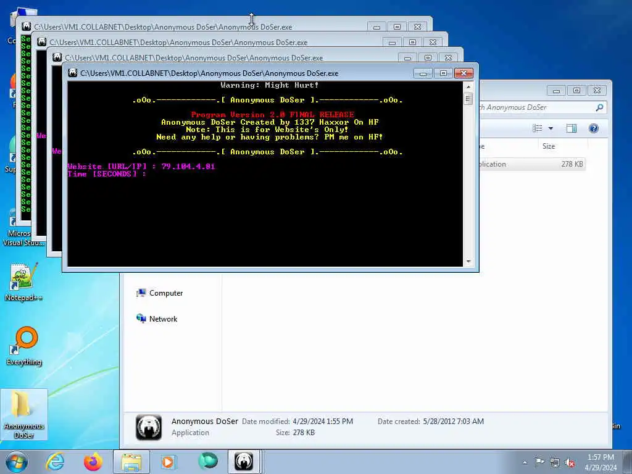This screenshot has height=474, width=632.
Task: Open Windows Explorer taskbar button
Action: coord(131,462)
